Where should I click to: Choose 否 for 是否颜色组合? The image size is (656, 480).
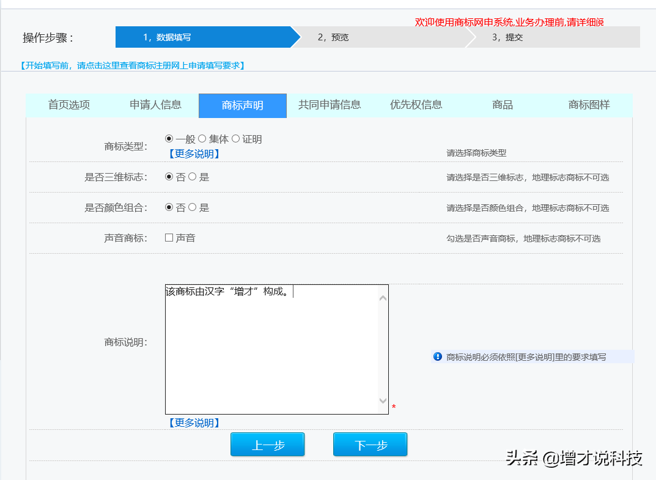tap(169, 207)
